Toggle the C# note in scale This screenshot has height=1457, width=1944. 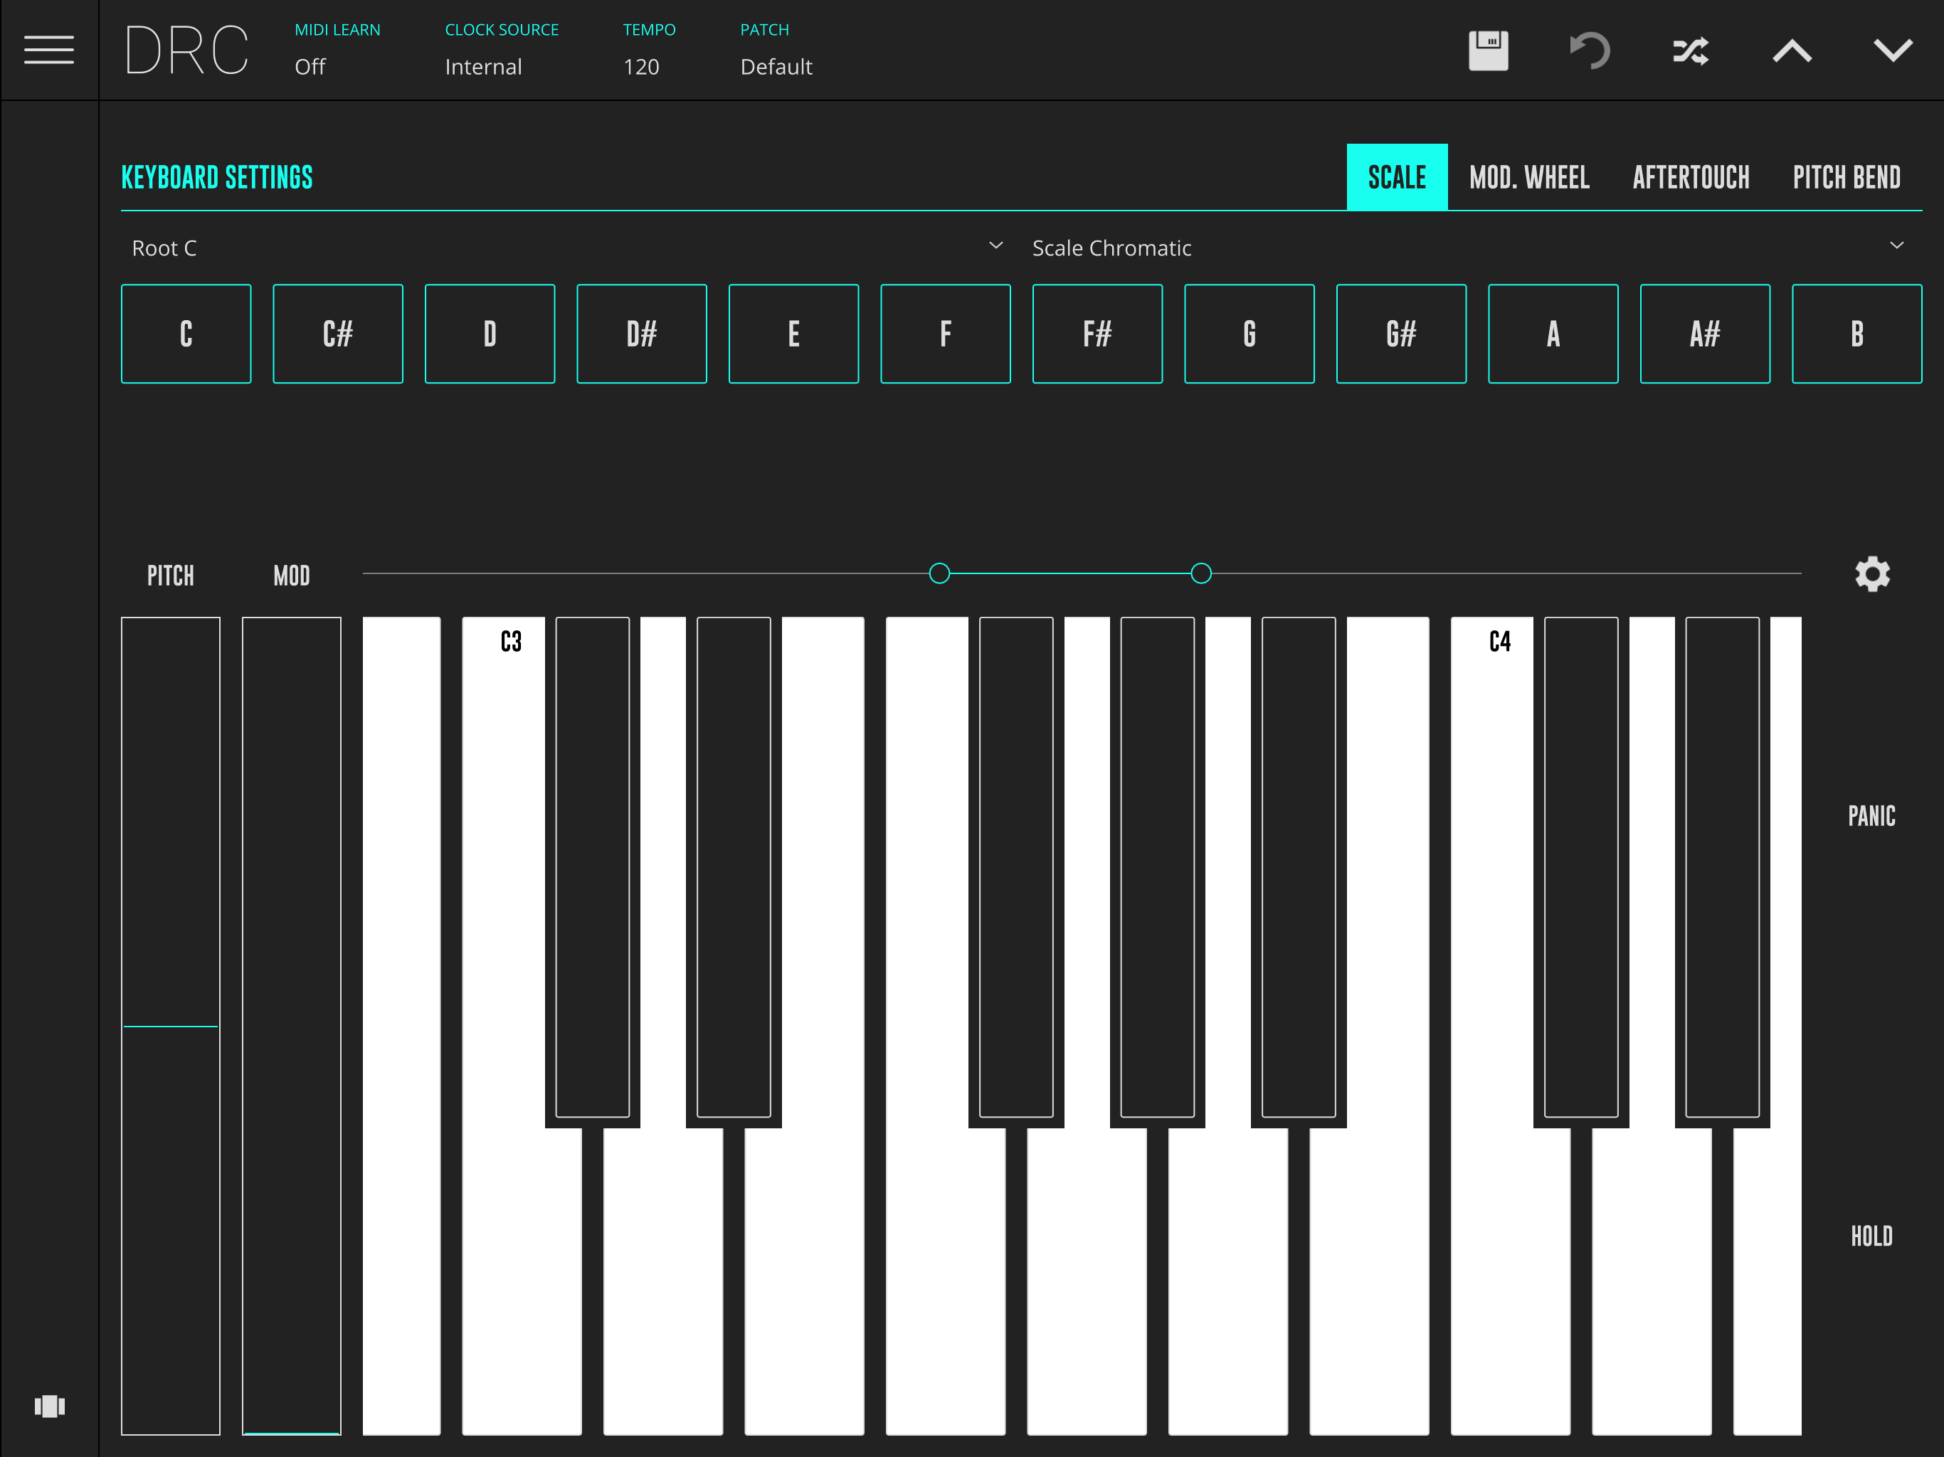pyautogui.click(x=337, y=334)
